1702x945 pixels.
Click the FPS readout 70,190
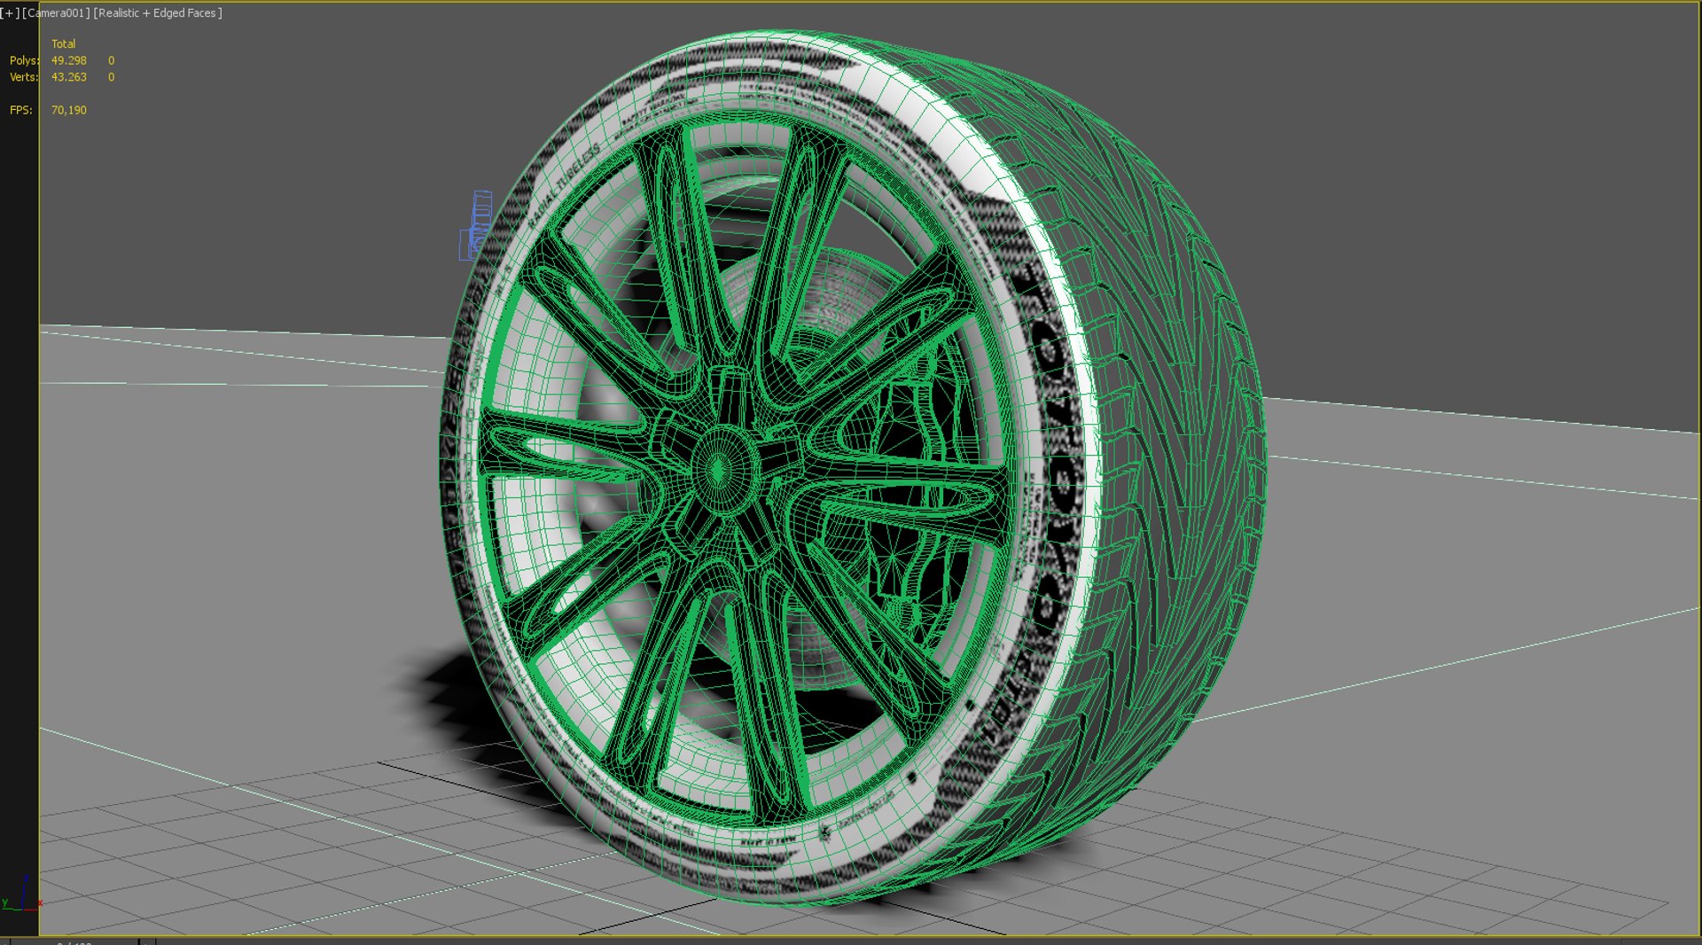(68, 110)
